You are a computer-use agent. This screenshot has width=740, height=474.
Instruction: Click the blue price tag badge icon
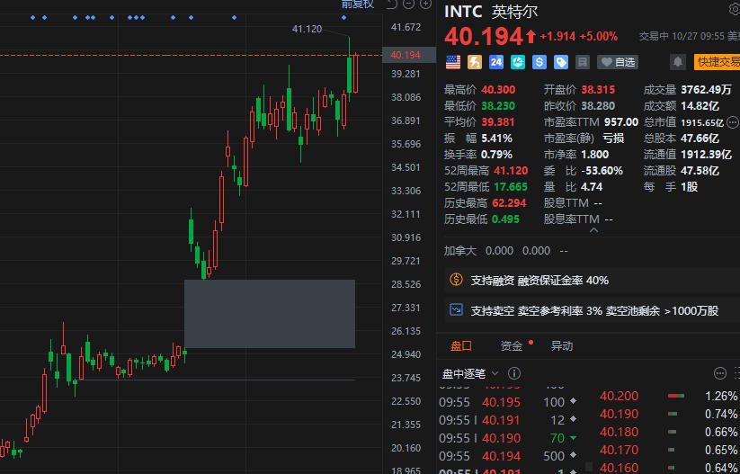click(x=561, y=62)
